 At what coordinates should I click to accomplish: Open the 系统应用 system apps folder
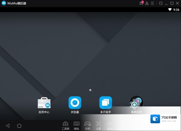click(x=136, y=103)
